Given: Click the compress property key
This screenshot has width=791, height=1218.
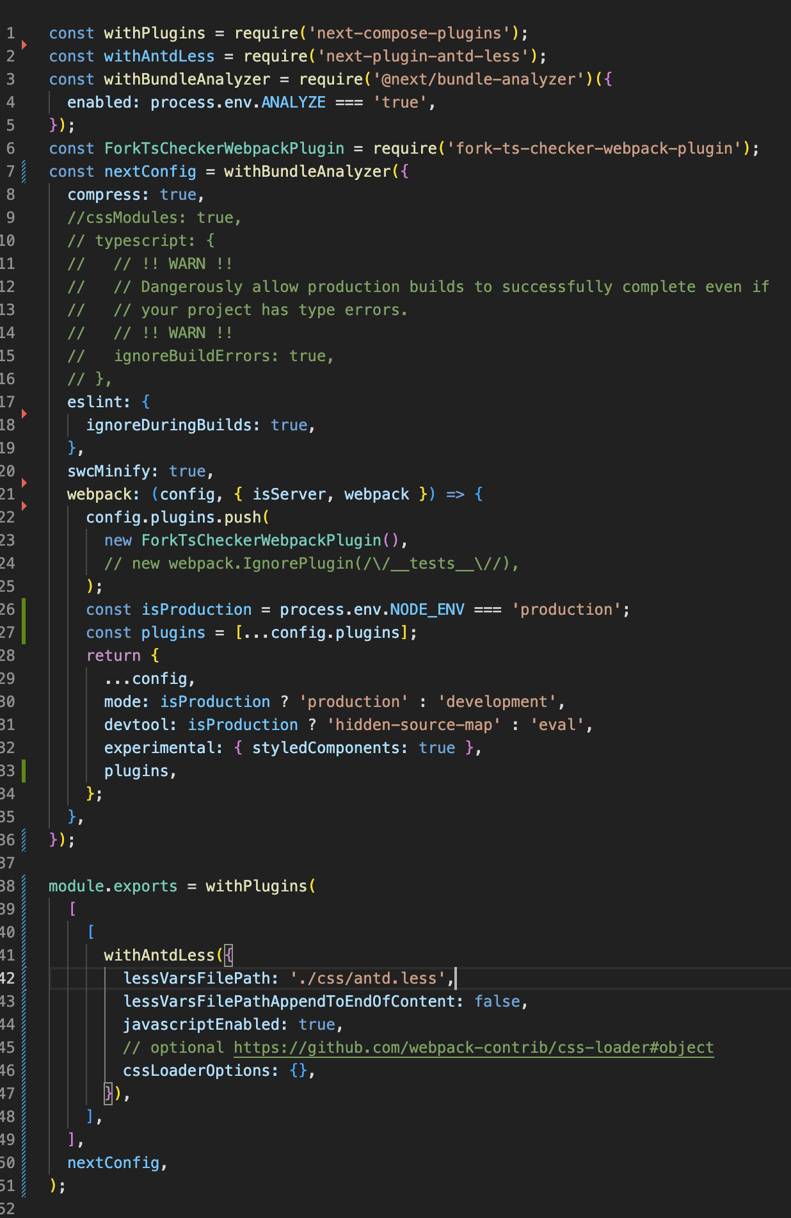Looking at the screenshot, I should point(104,195).
